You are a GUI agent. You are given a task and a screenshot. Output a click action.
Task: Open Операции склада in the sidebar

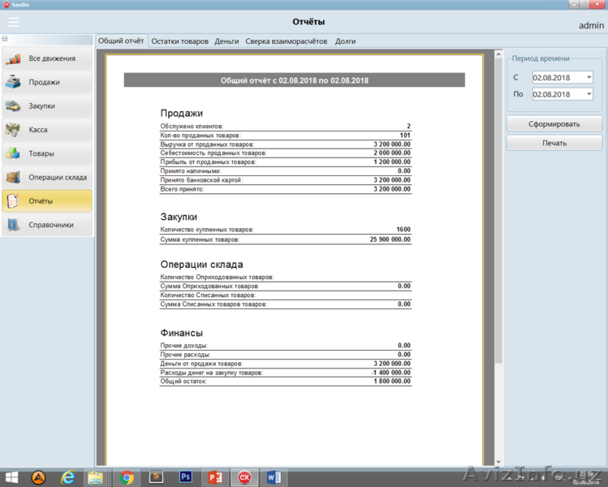pos(47,177)
